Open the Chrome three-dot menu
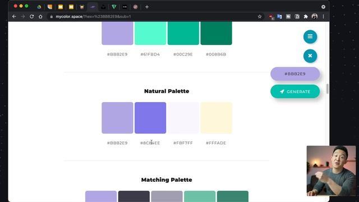The image size is (359, 202). click(x=323, y=16)
